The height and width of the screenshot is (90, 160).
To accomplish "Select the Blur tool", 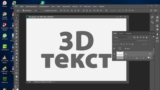I will (16, 57).
